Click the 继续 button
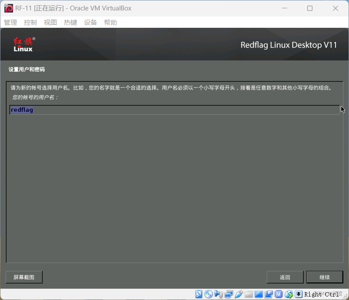349x300 pixels. (x=325, y=277)
